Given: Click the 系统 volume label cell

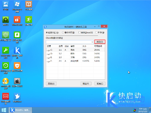Looking at the screenshot, I should click(x=72, y=50).
